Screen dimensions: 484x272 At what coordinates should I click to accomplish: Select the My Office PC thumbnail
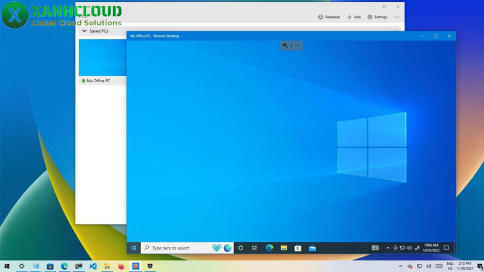pyautogui.click(x=102, y=57)
